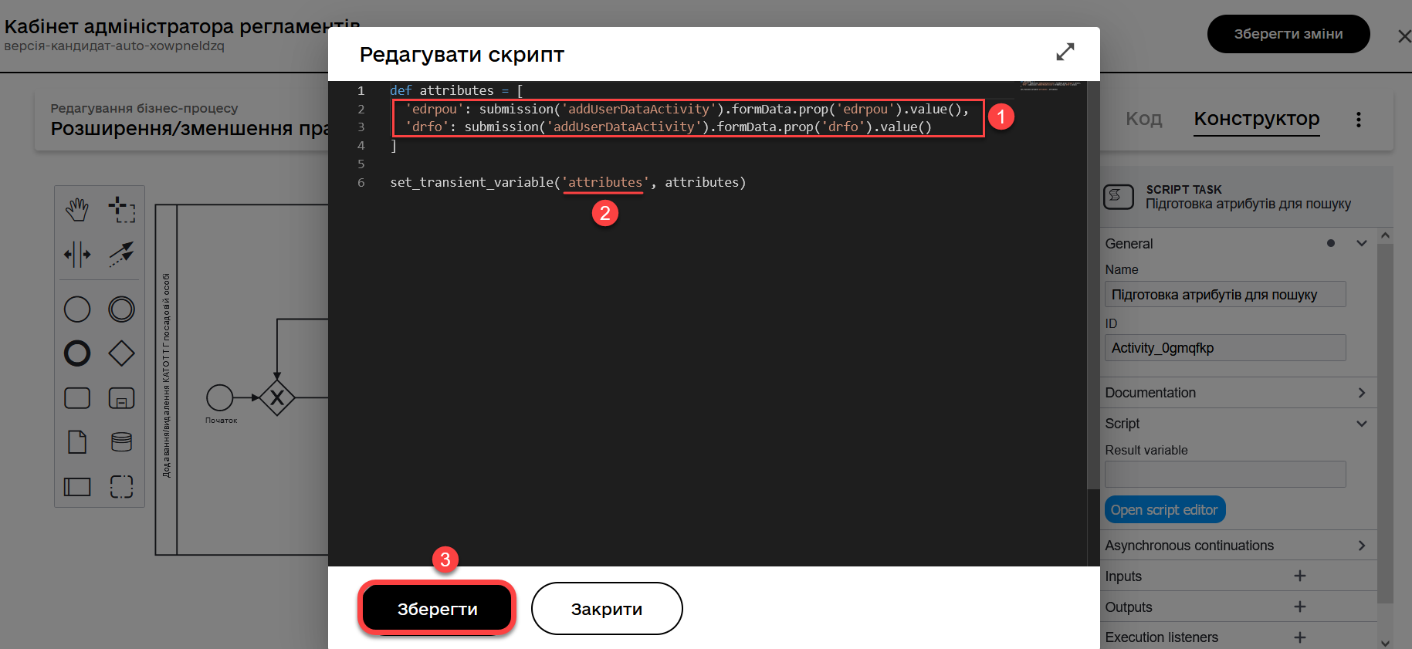Switch to the Код tab
1412x649 pixels.
[x=1144, y=119]
